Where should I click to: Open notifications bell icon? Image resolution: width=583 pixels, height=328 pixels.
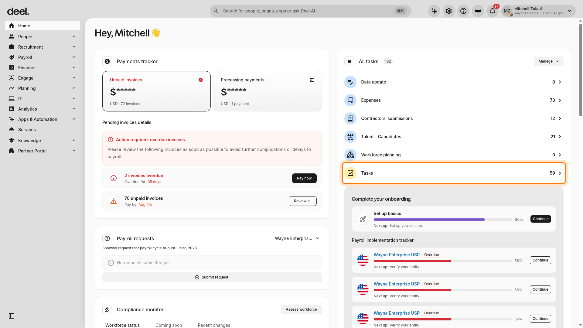coord(493,11)
